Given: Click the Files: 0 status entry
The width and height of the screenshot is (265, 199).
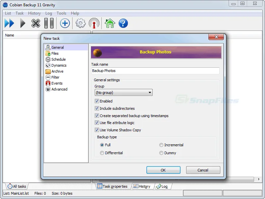Looking at the screenshot, I should point(40,193).
